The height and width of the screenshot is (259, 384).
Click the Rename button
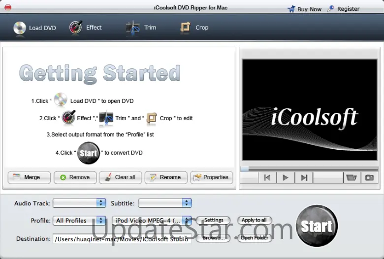click(x=166, y=177)
